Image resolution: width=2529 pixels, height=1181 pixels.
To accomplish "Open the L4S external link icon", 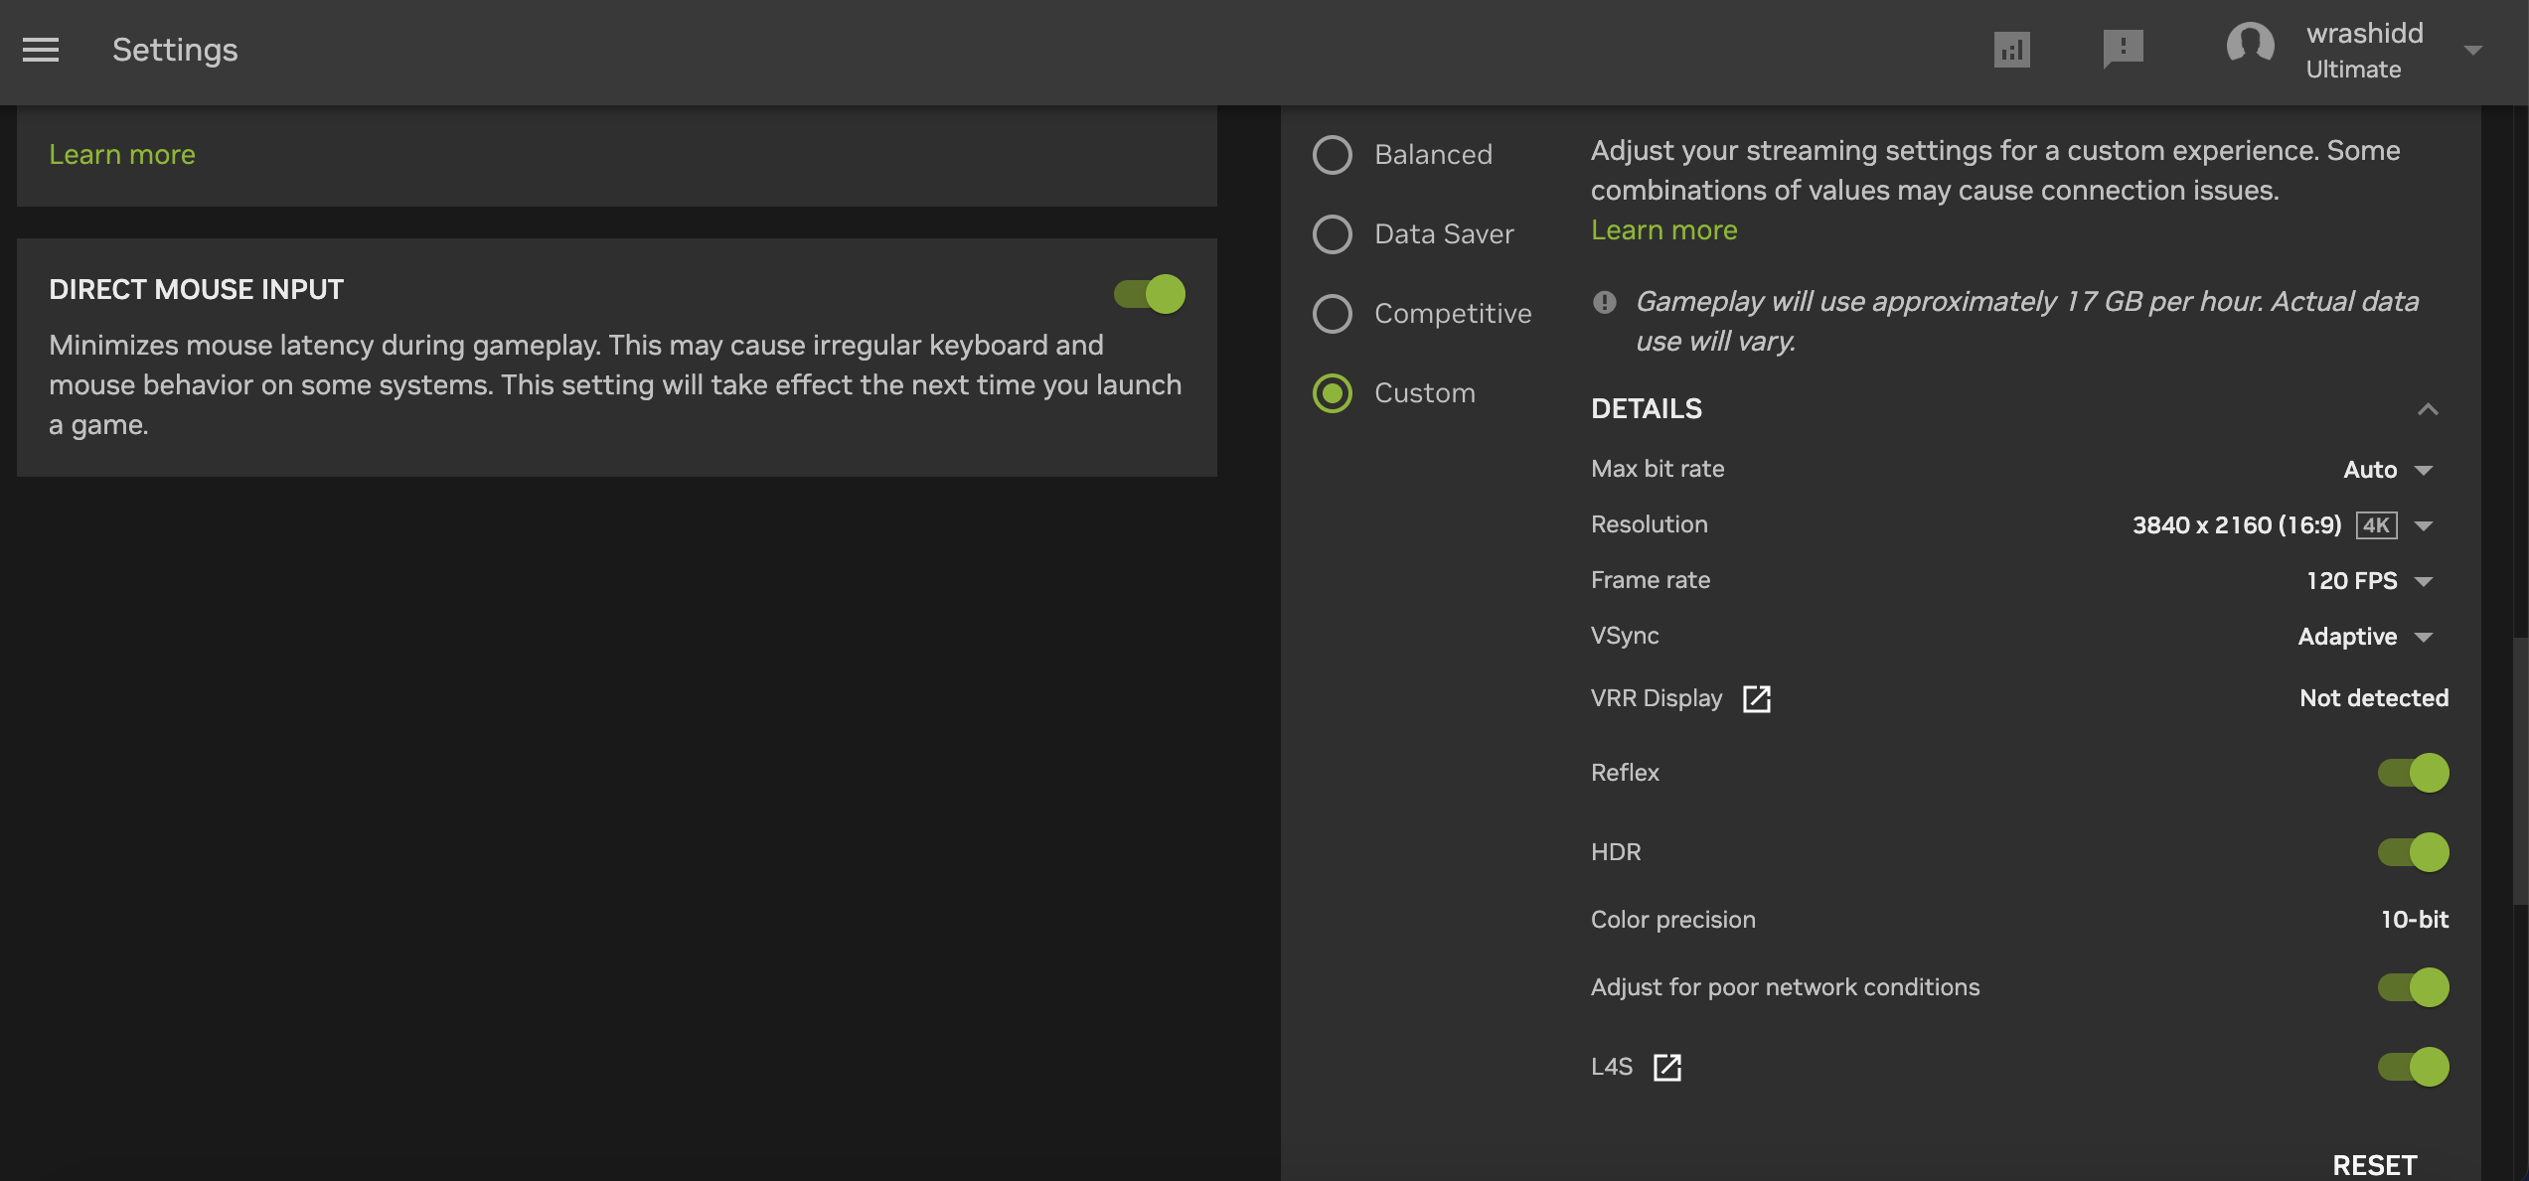I will 1666,1067.
